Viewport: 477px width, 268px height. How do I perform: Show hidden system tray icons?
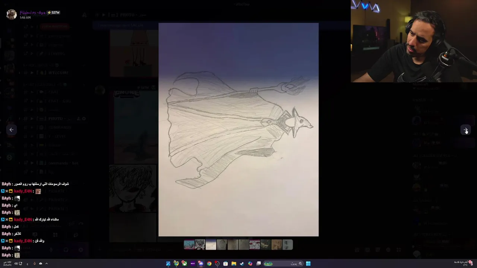click(x=47, y=264)
